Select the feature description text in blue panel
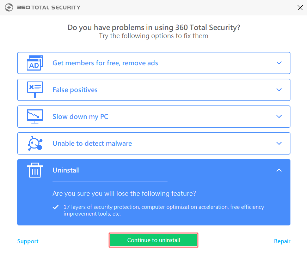Screen dimensions: 307x260 (164, 210)
